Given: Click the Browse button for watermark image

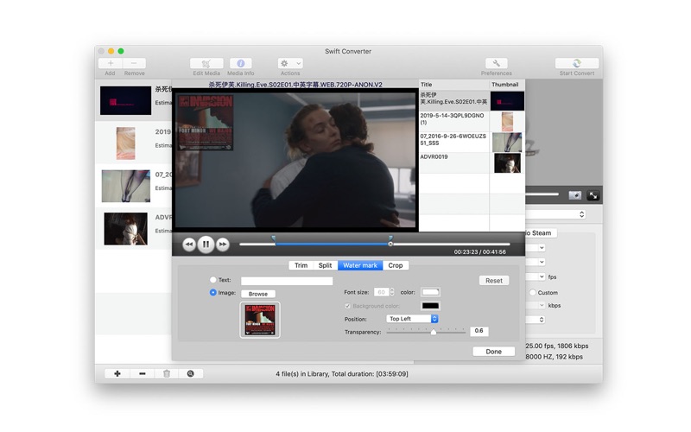Looking at the screenshot, I should pos(257,294).
